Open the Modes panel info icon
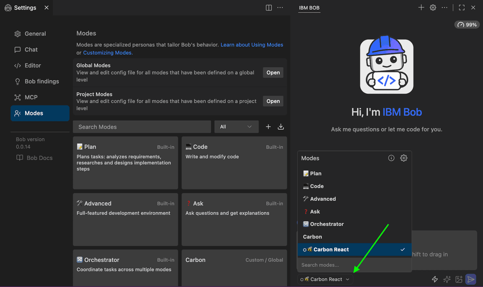 click(x=391, y=158)
